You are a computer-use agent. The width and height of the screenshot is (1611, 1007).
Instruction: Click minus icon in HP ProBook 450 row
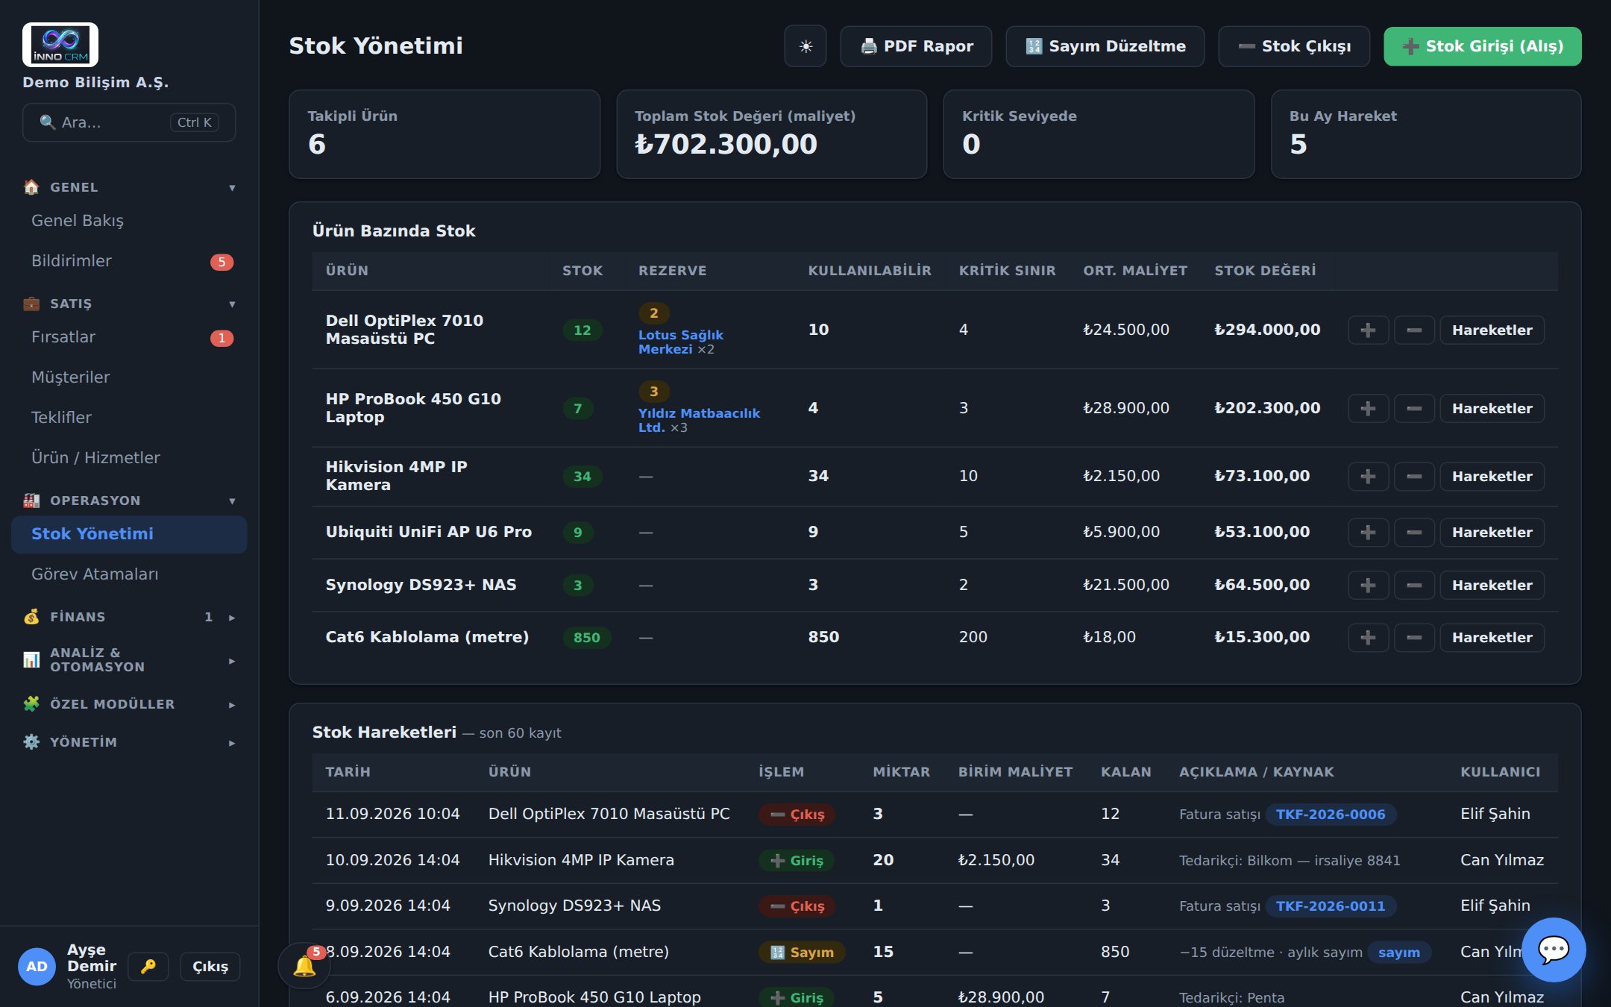1414,408
